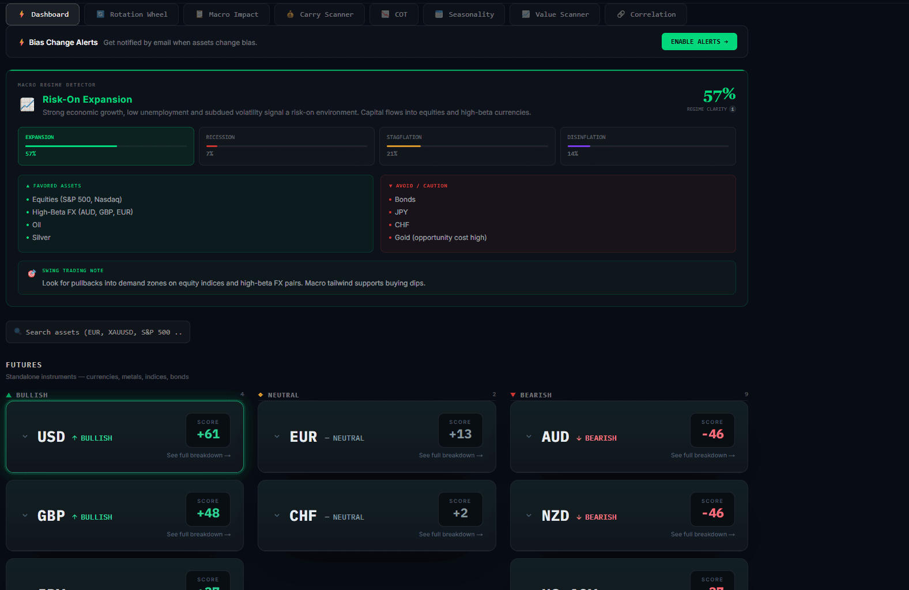This screenshot has height=590, width=909.
Task: Go to the Carry Scanner tab
Action: (319, 14)
